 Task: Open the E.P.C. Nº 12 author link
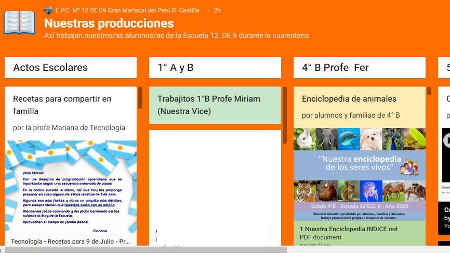pyautogui.click(x=127, y=10)
